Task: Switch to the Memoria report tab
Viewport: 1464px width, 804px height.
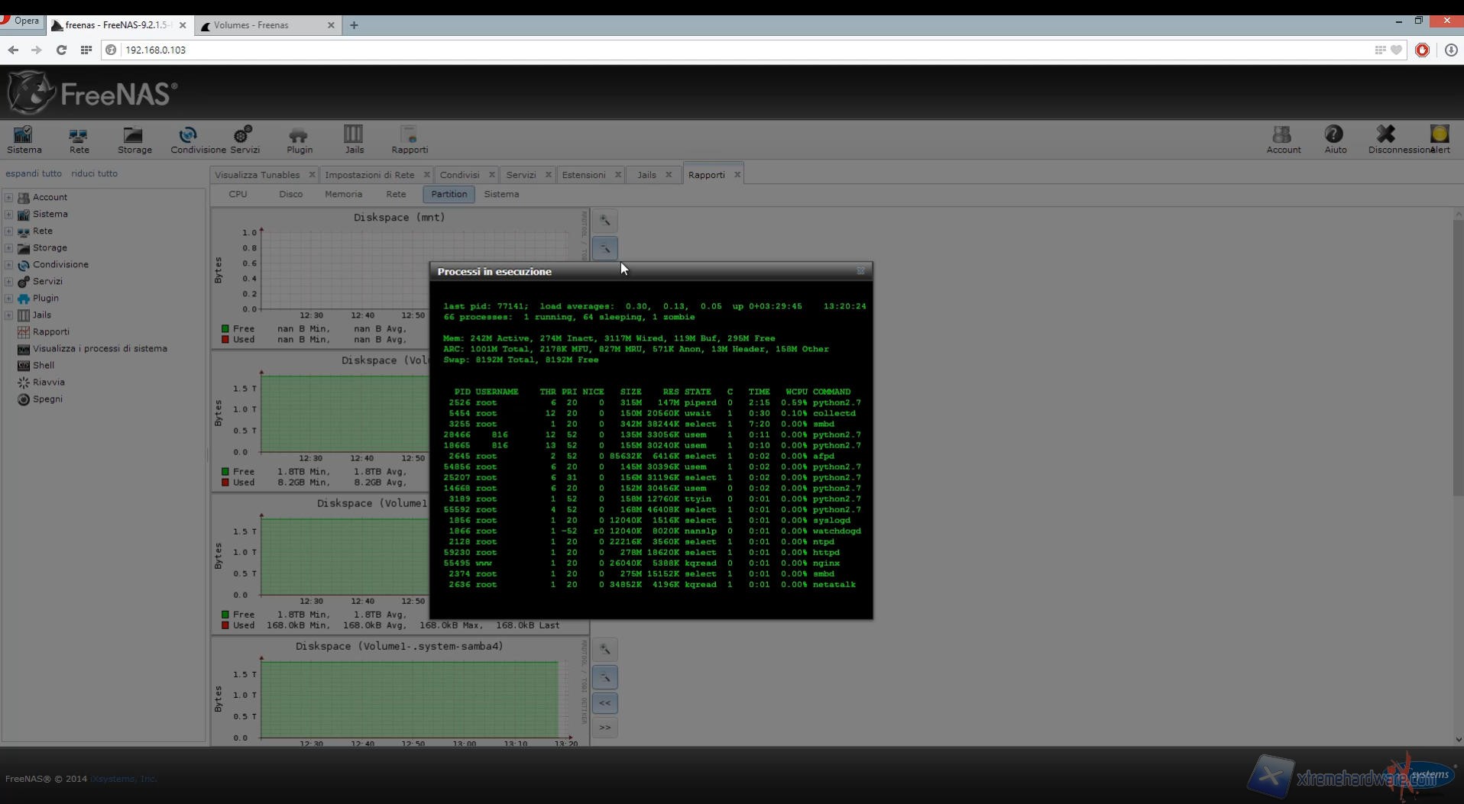Action: [343, 194]
